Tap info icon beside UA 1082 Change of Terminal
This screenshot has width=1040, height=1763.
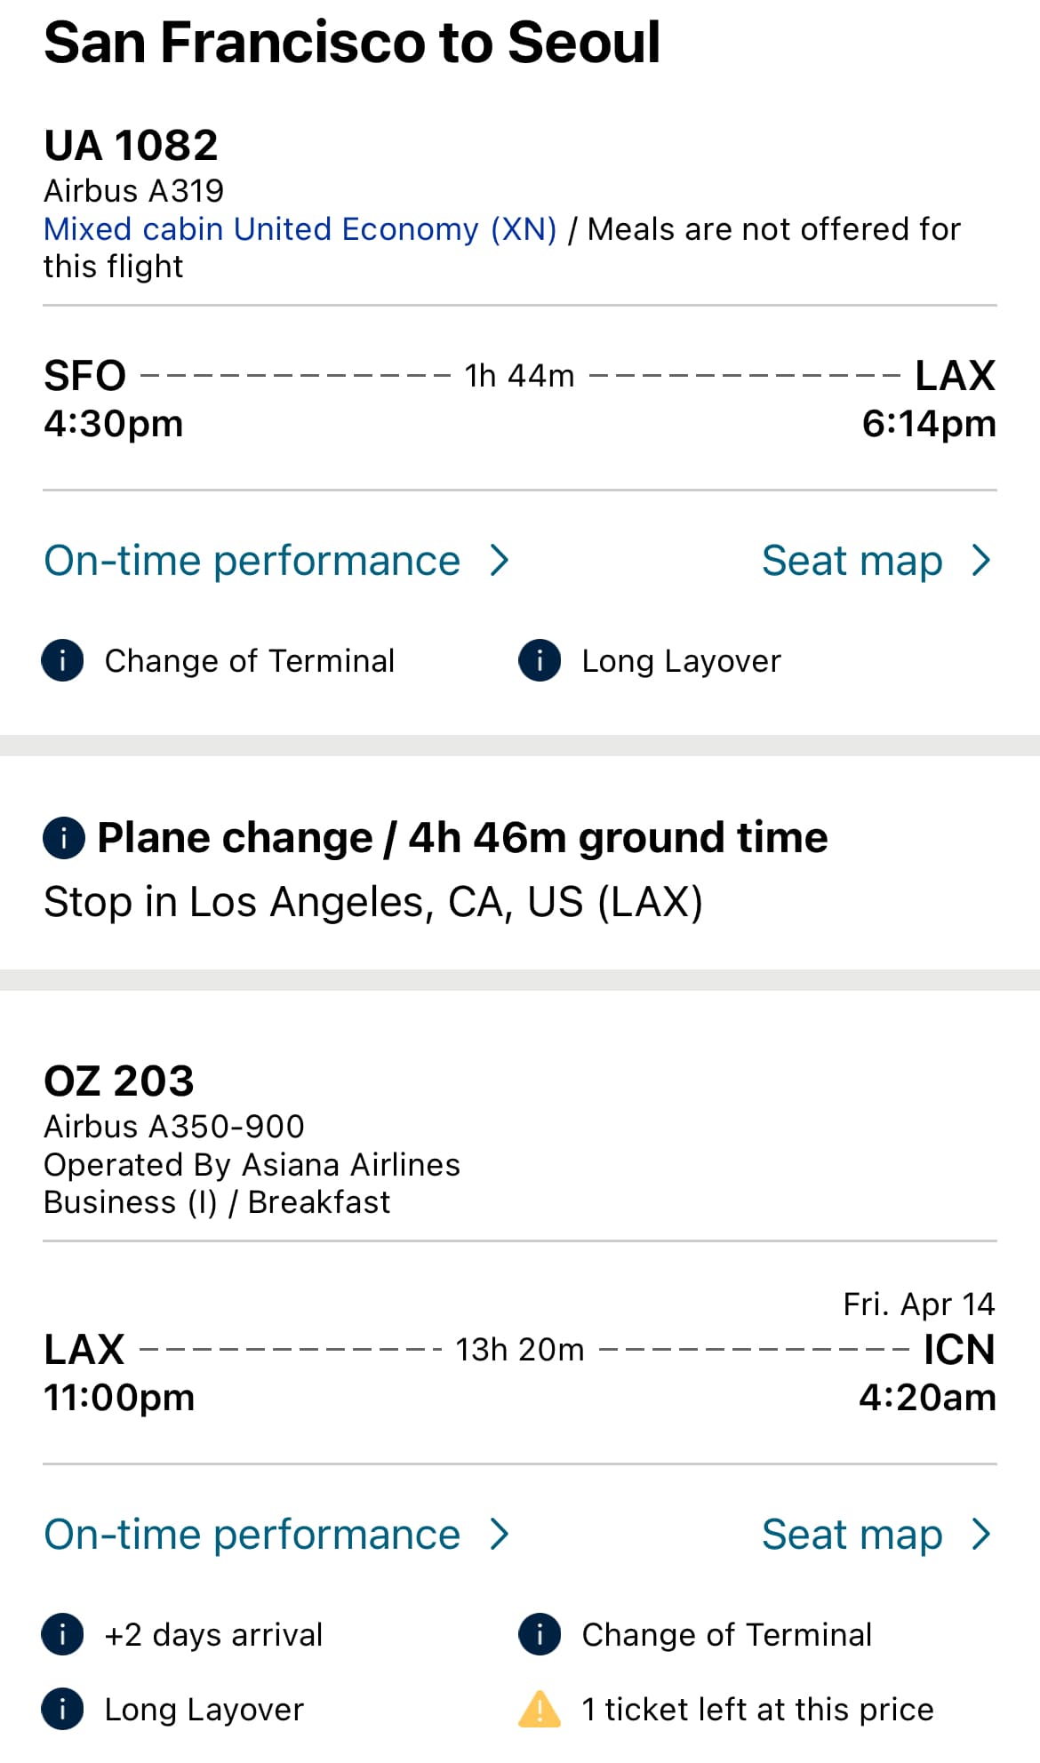coord(63,661)
